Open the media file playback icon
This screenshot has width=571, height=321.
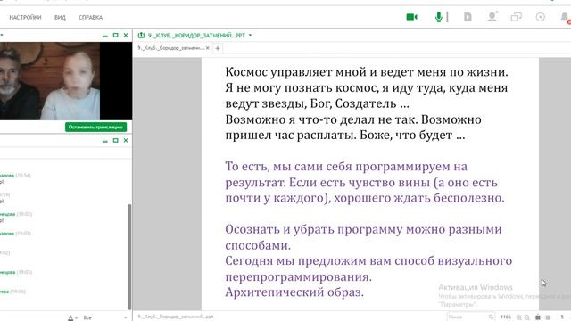click(x=468, y=17)
